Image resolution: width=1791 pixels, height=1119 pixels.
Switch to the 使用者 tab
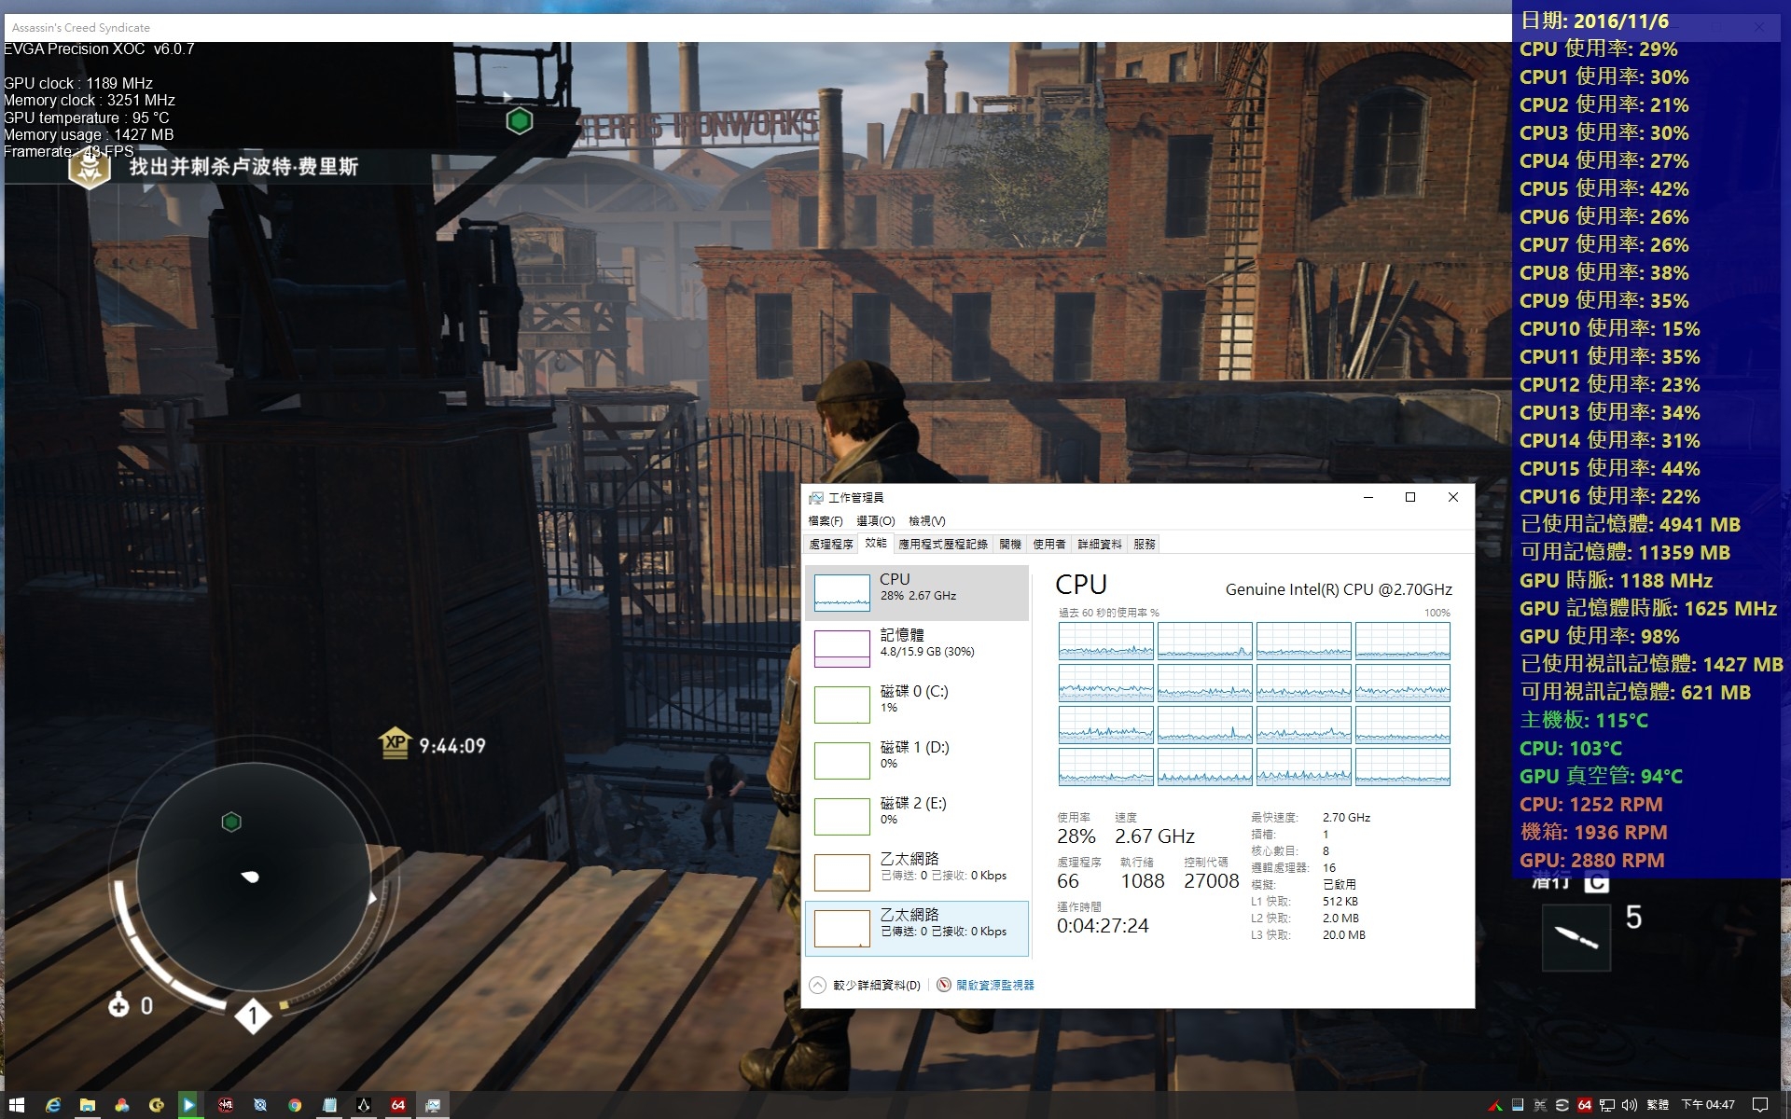(1049, 544)
